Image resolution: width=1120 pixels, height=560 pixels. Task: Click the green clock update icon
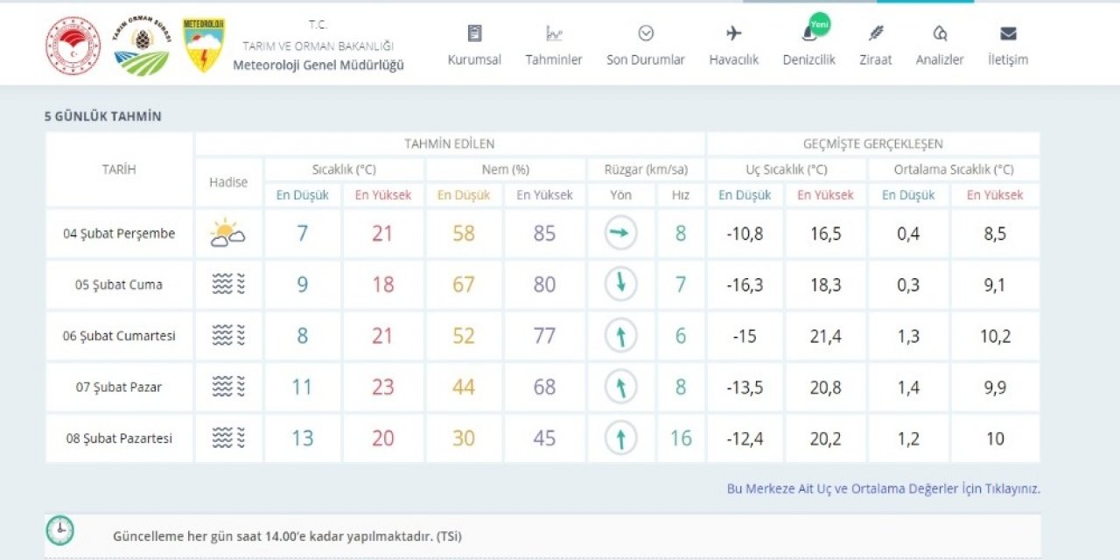coord(60,530)
